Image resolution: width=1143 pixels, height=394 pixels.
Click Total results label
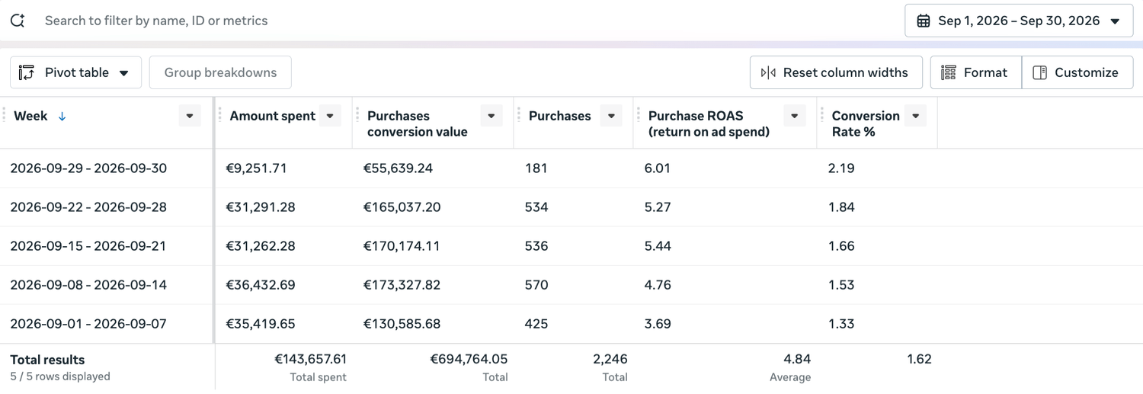coord(47,360)
